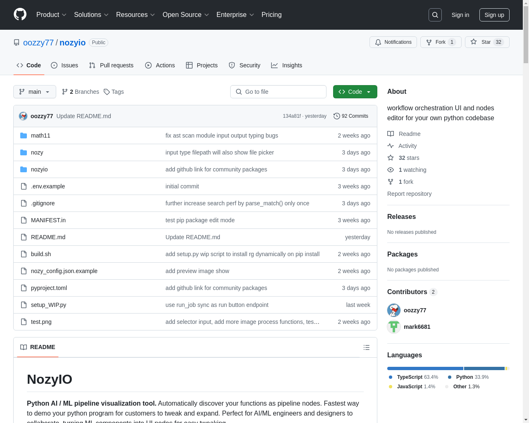Click the TypeScript blue language bar segment
Screen dimensions: 529x423
[x=425, y=368]
